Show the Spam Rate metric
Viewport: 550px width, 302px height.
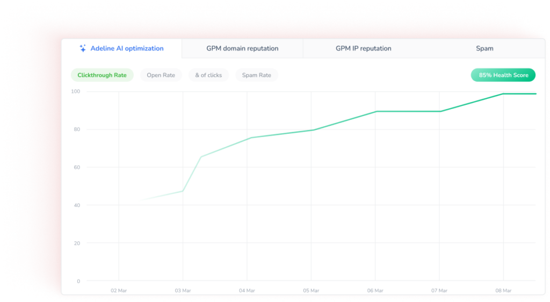click(x=256, y=75)
